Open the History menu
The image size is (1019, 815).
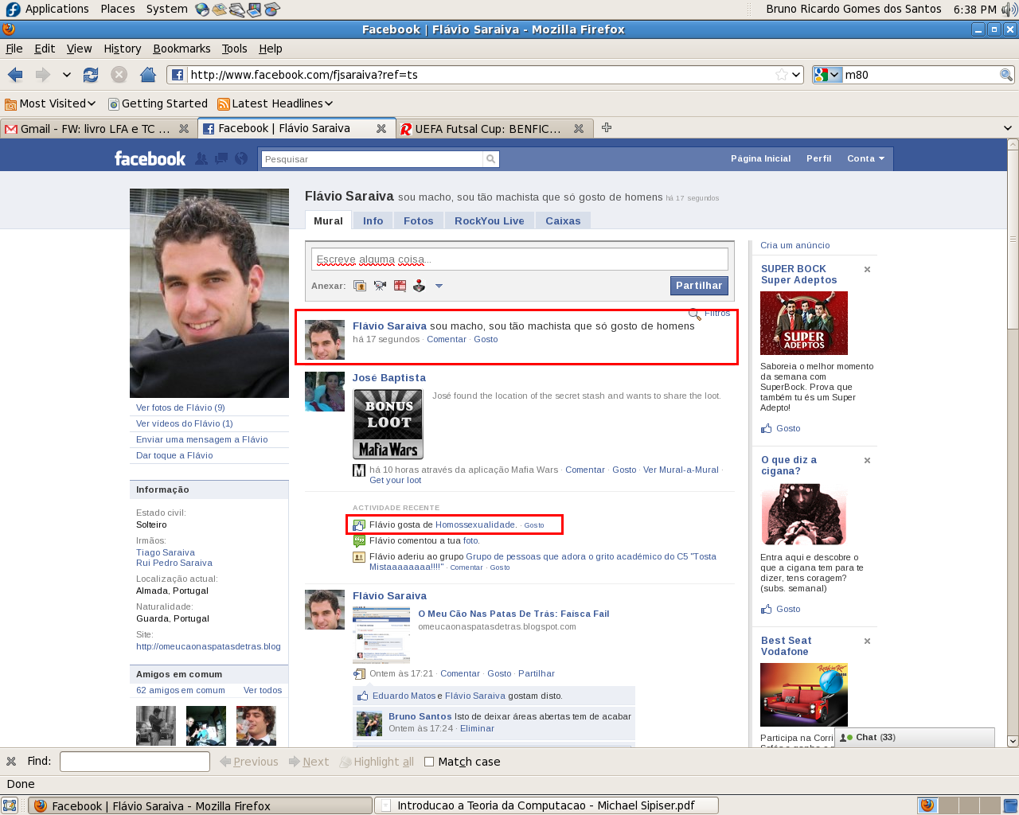point(123,49)
